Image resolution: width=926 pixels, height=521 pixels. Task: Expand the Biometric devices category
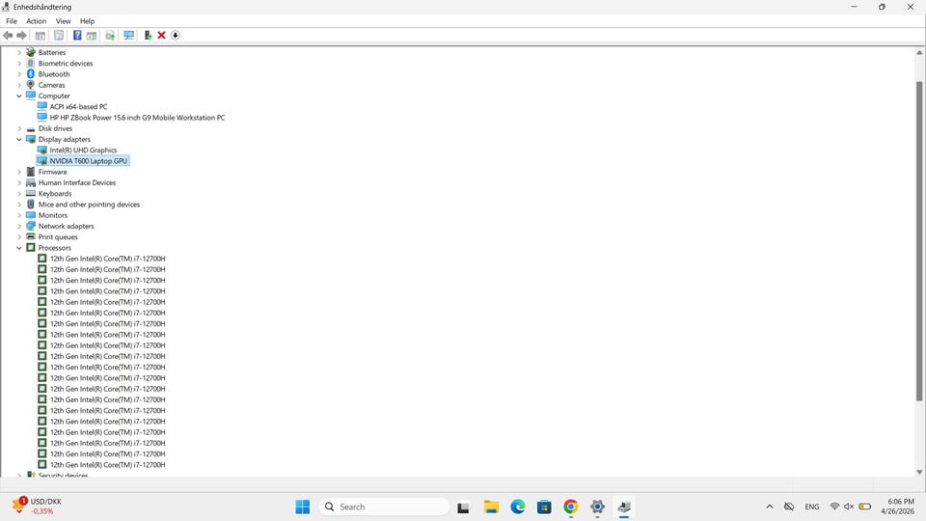pyautogui.click(x=19, y=64)
